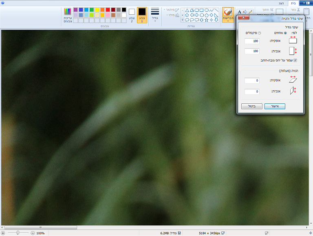Select the Hexagon shape
The height and width of the screenshot is (236, 313).
point(202,15)
